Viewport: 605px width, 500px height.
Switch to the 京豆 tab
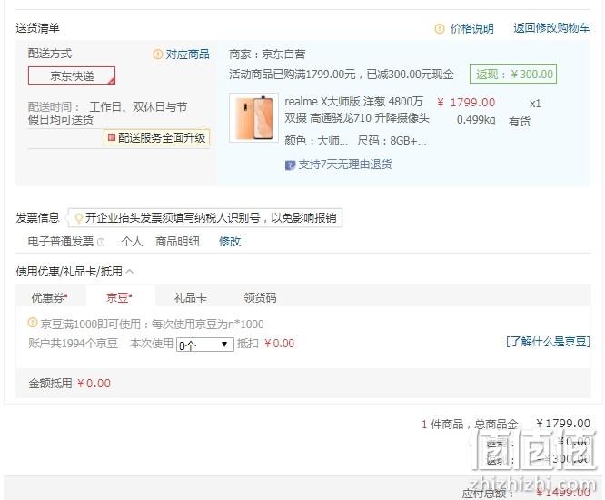click(x=119, y=297)
